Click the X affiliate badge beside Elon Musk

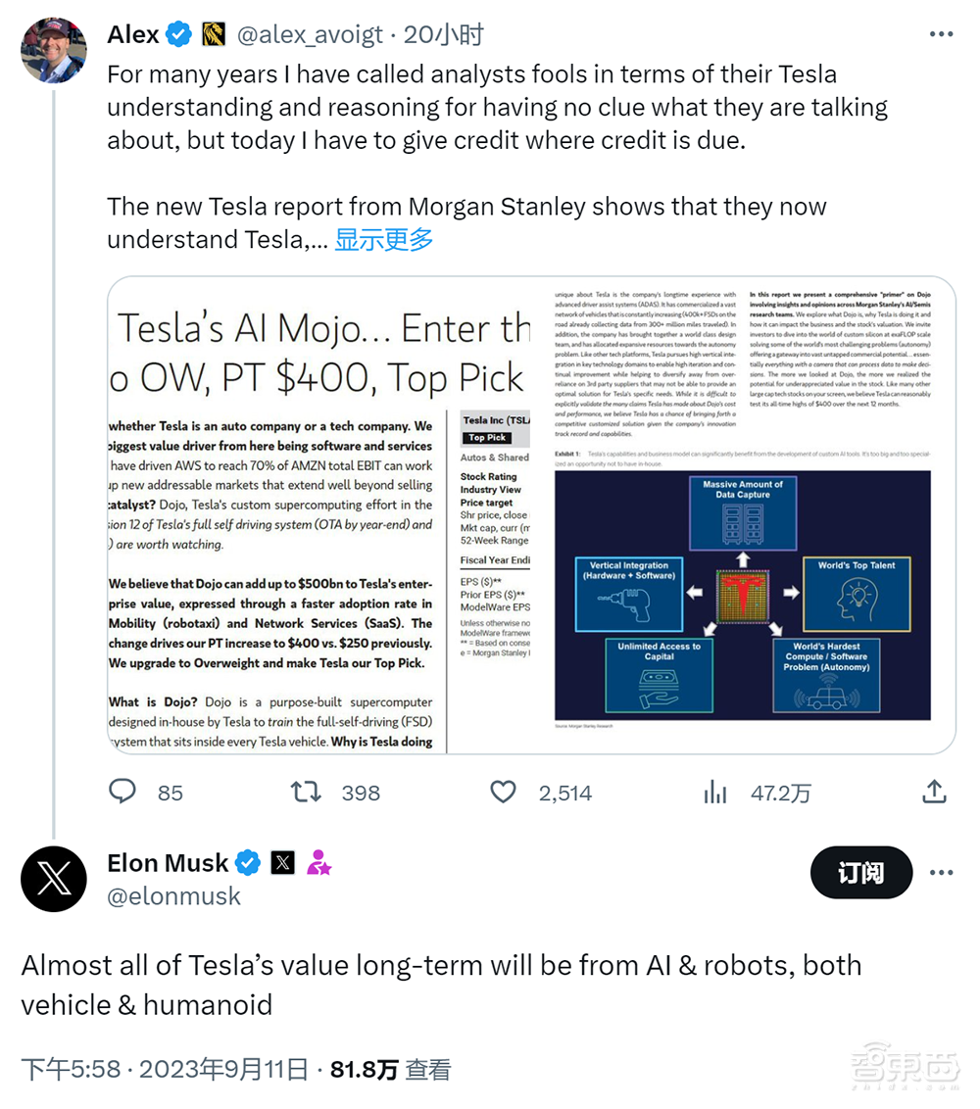(x=283, y=863)
